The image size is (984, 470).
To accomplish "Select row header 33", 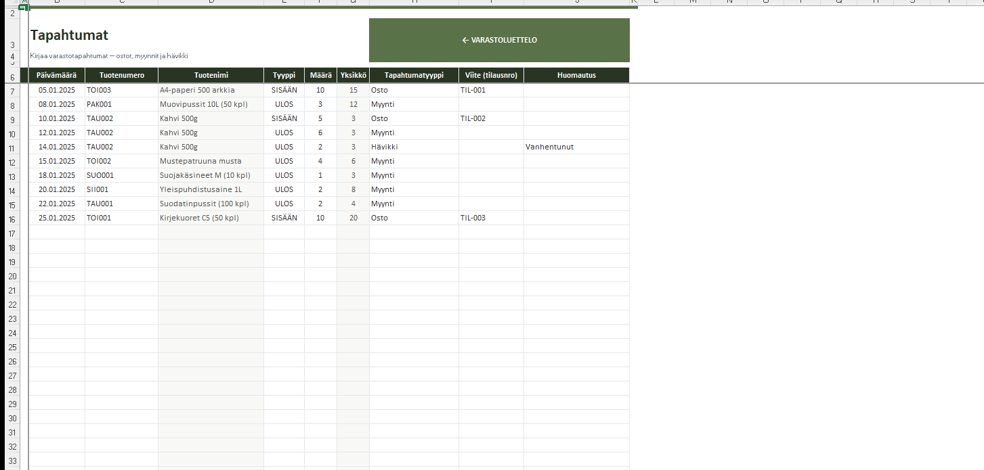I will coord(11,461).
